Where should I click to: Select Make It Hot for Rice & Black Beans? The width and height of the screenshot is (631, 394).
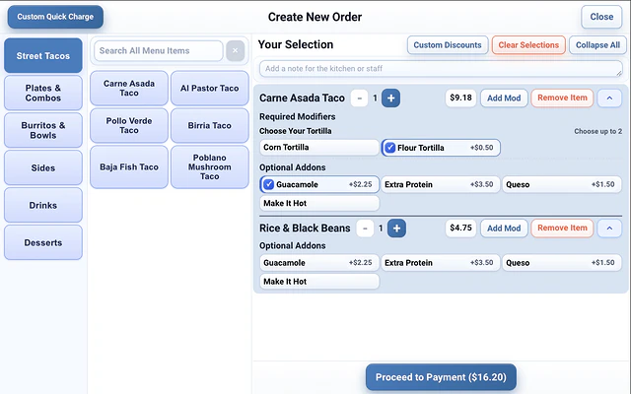point(319,282)
